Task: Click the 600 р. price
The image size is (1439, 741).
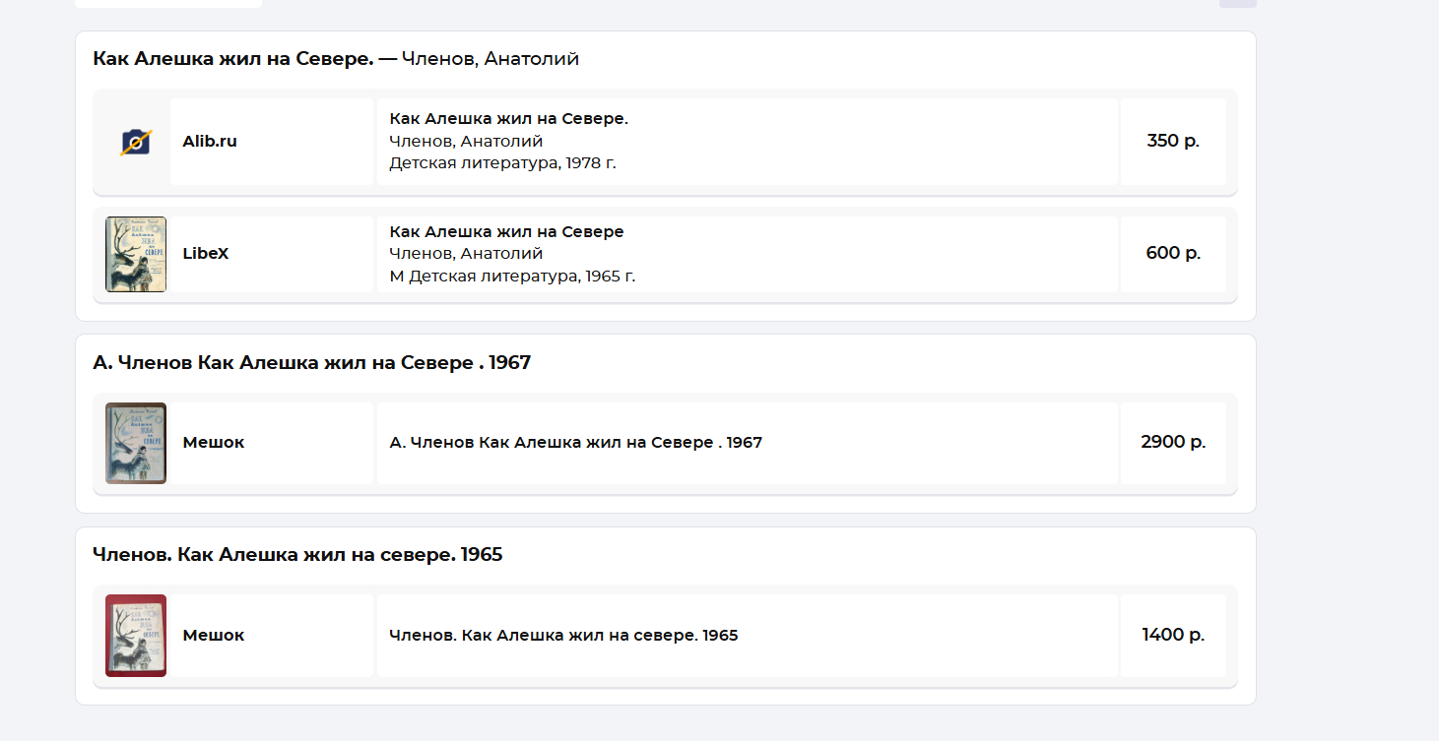Action: click(x=1173, y=253)
